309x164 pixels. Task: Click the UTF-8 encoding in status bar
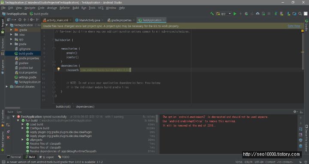(x=259, y=162)
